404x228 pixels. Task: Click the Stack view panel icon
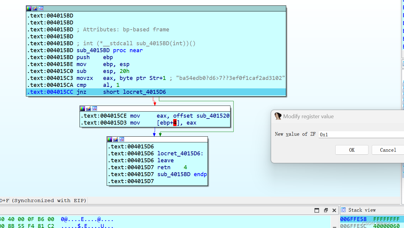[343, 210]
